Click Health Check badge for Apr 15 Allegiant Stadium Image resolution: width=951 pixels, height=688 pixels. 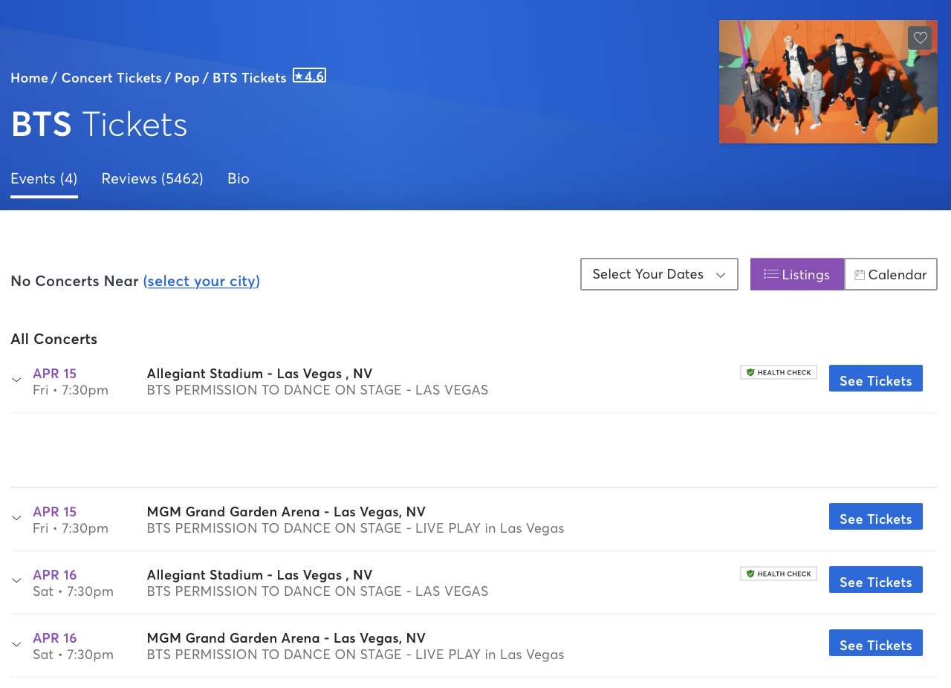779,372
